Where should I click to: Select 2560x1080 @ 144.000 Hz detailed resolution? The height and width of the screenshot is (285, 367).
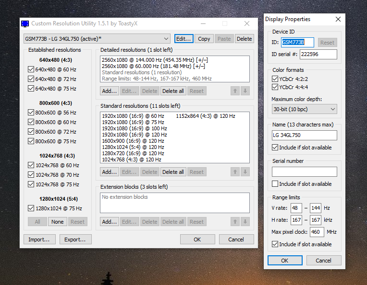tap(155, 60)
